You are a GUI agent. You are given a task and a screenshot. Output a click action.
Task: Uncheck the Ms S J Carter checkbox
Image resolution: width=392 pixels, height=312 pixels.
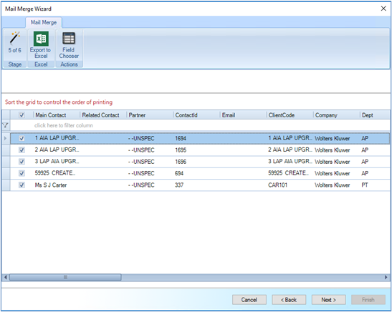click(x=21, y=185)
